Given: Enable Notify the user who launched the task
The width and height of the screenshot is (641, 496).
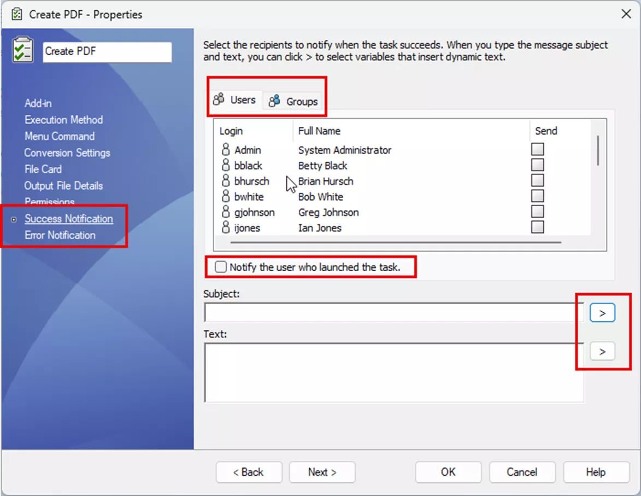Looking at the screenshot, I should [221, 267].
